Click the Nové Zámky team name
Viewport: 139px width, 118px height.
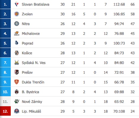coord(32,102)
